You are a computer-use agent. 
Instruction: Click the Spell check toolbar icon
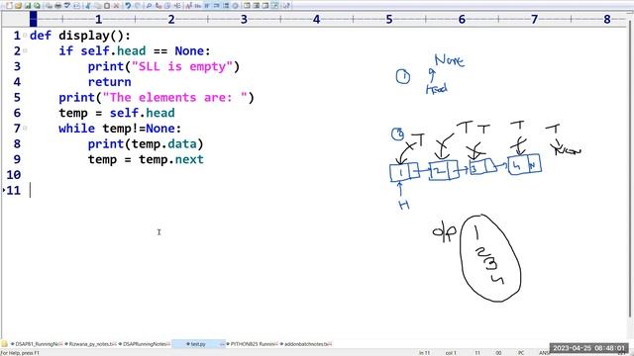coord(67,6)
